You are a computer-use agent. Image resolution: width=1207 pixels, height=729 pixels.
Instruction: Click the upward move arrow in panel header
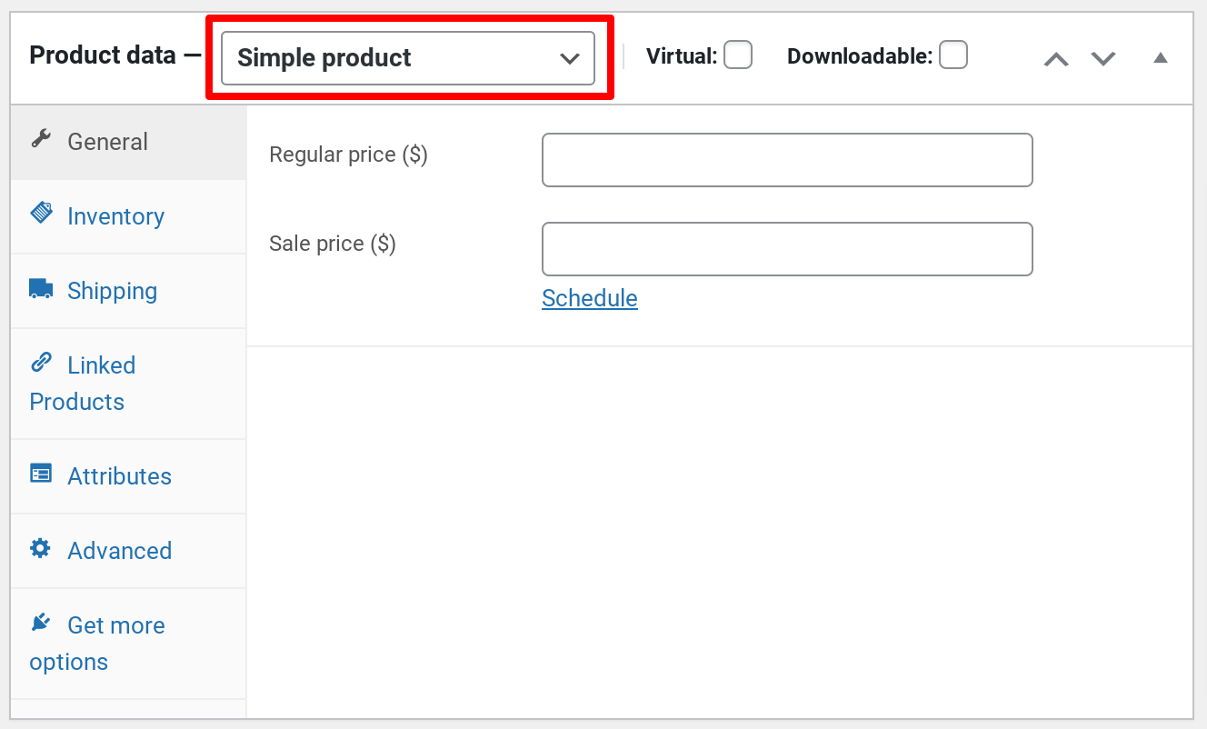(1055, 57)
